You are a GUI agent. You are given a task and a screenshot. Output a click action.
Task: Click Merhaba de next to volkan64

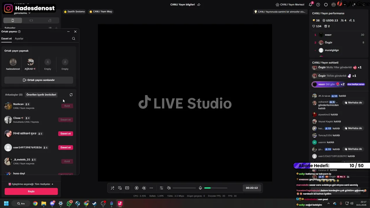point(353,103)
